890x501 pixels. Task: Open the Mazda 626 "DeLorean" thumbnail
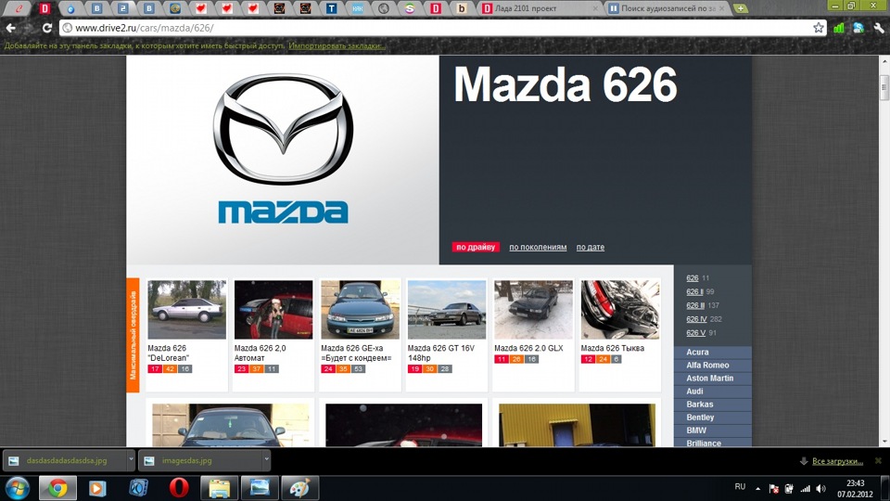pos(186,310)
